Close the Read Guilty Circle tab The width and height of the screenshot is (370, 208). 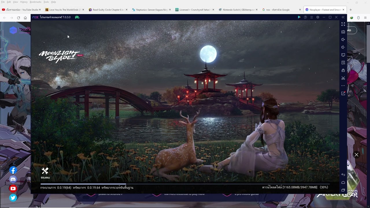click(126, 10)
